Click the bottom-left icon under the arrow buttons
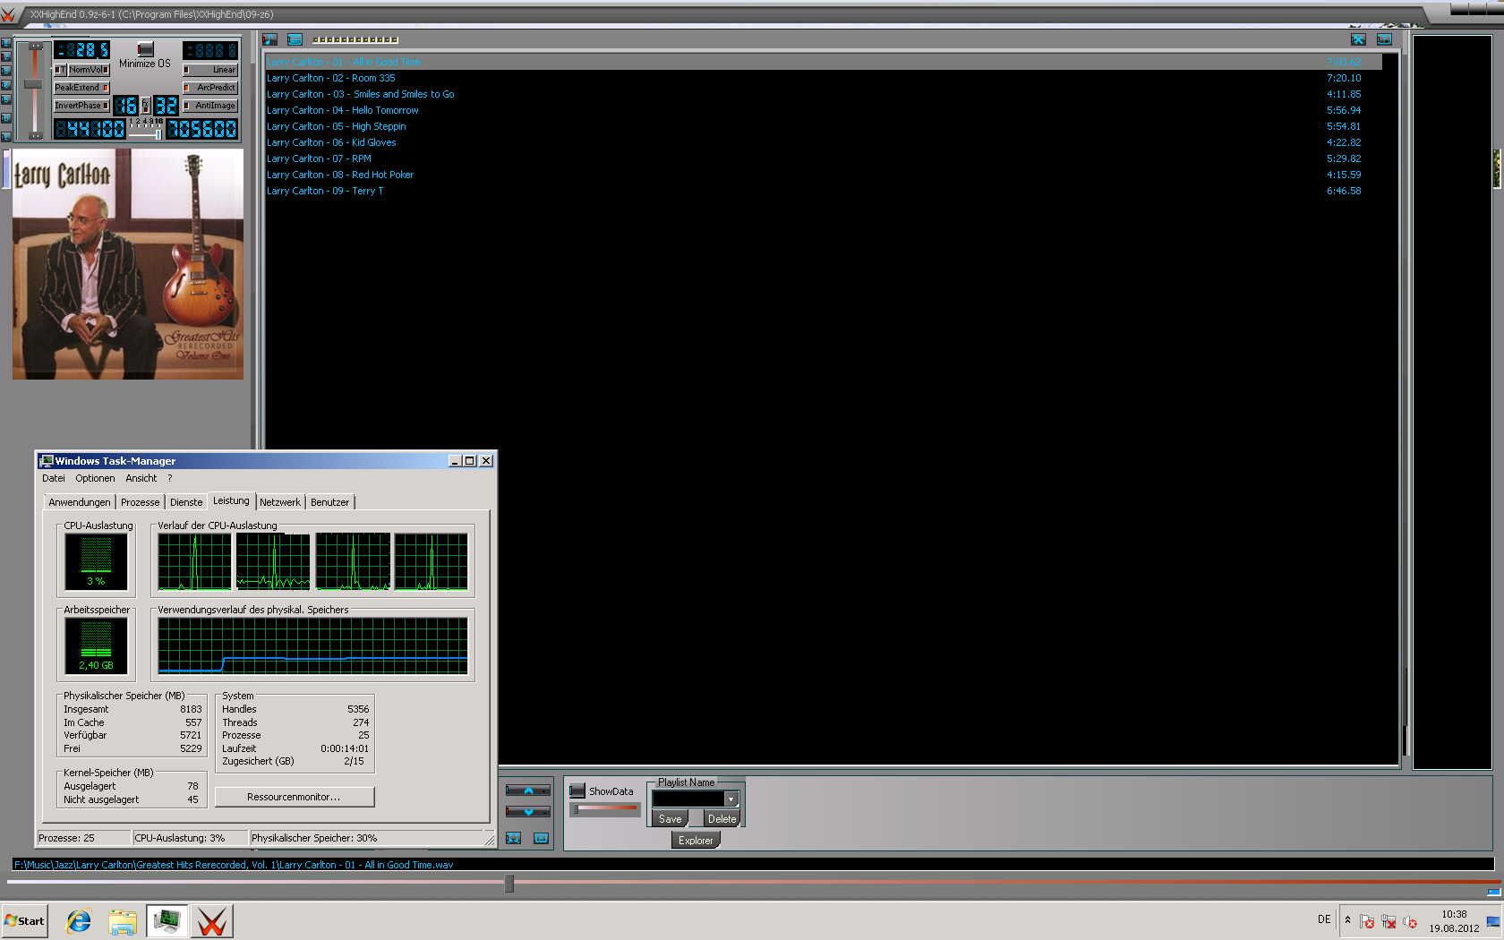This screenshot has width=1504, height=940. 513,838
